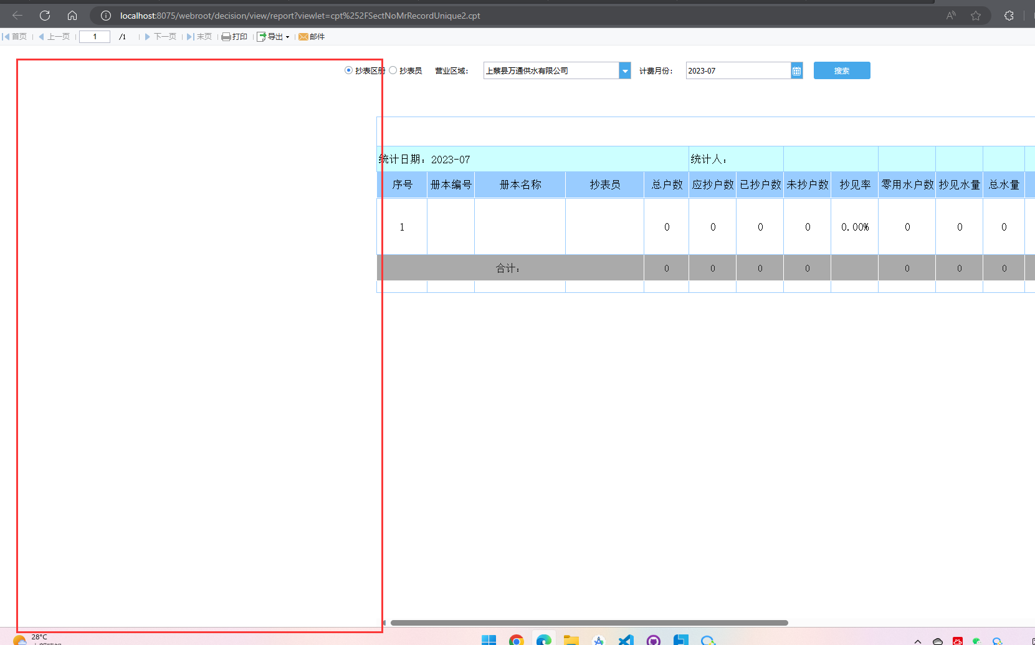
Task: Click the email (邮件) toolbar icon
Action: pos(312,37)
